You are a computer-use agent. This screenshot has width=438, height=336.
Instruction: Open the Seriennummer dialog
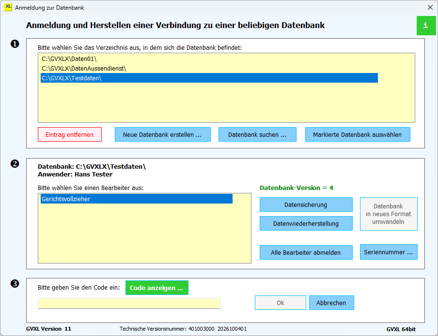389,252
